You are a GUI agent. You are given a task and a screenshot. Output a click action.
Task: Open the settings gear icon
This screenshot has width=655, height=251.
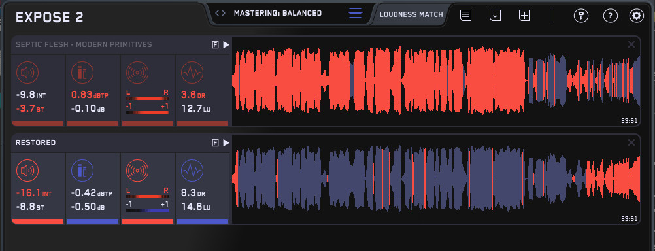click(637, 16)
